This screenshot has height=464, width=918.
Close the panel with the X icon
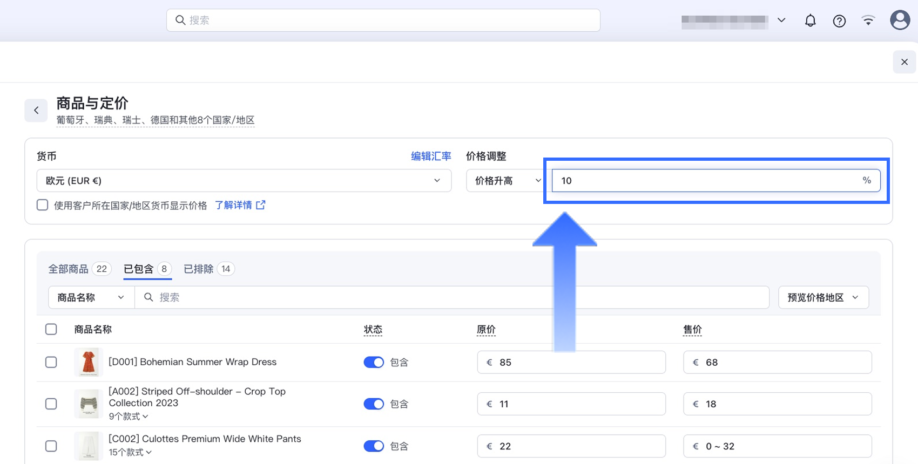tap(905, 62)
